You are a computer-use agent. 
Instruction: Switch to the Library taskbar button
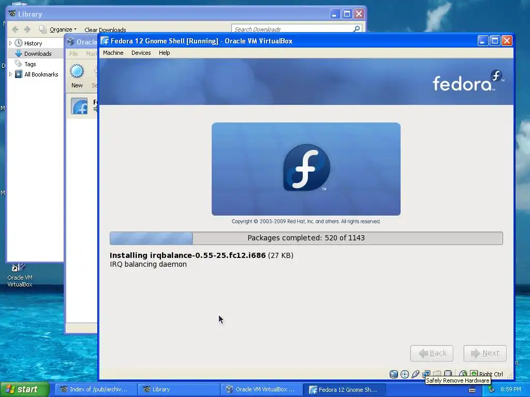pos(179,389)
